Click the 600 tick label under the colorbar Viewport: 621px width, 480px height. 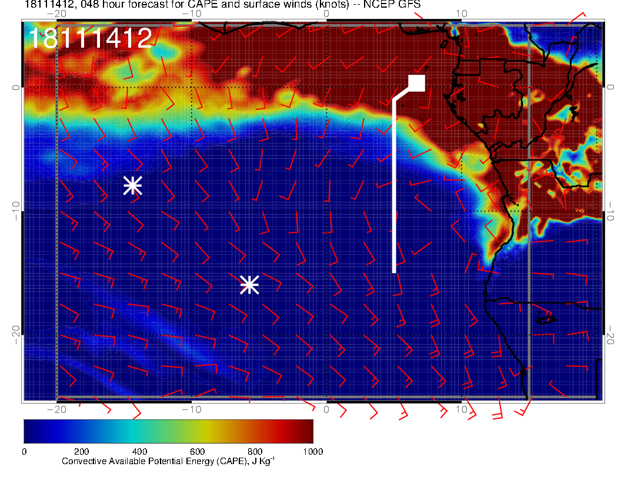coord(197,451)
